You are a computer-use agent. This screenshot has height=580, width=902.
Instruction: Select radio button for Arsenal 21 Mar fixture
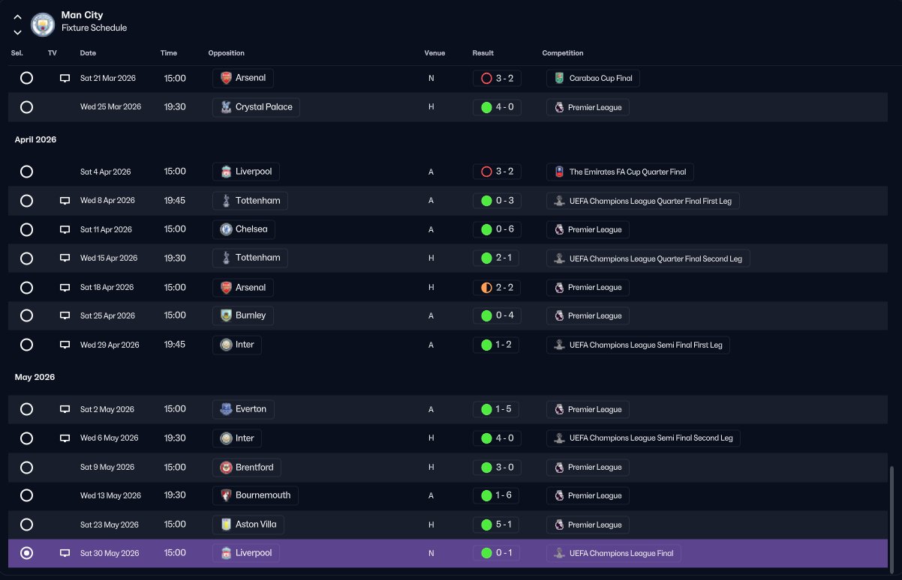click(26, 78)
